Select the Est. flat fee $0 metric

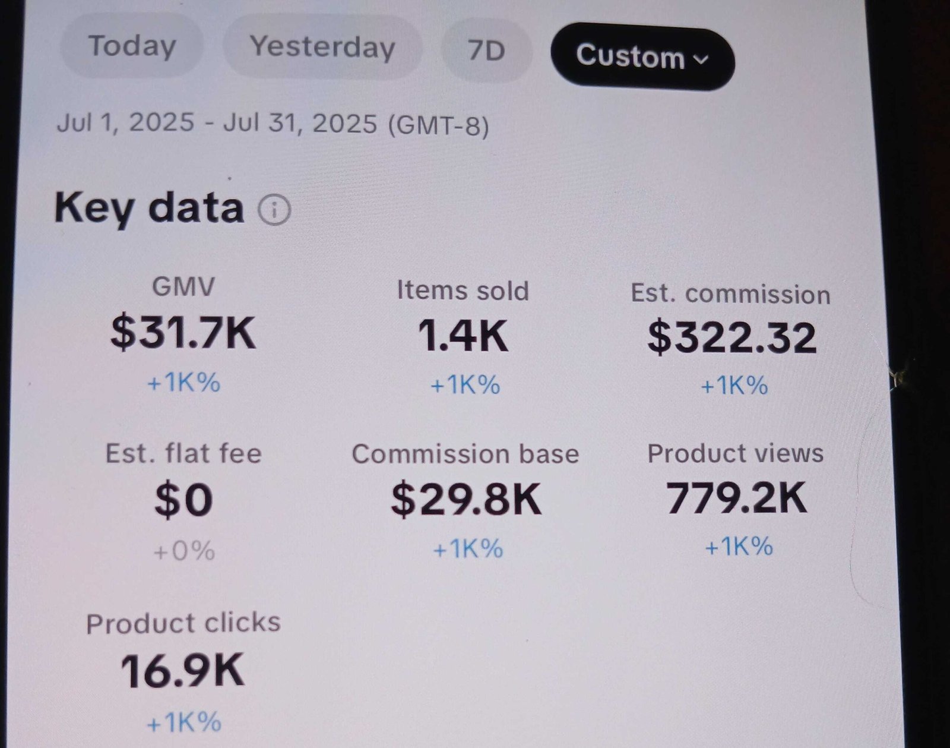(183, 500)
